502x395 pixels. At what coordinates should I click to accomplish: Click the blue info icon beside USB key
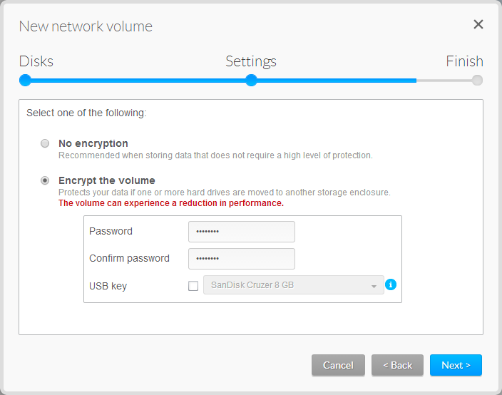pyautogui.click(x=391, y=284)
